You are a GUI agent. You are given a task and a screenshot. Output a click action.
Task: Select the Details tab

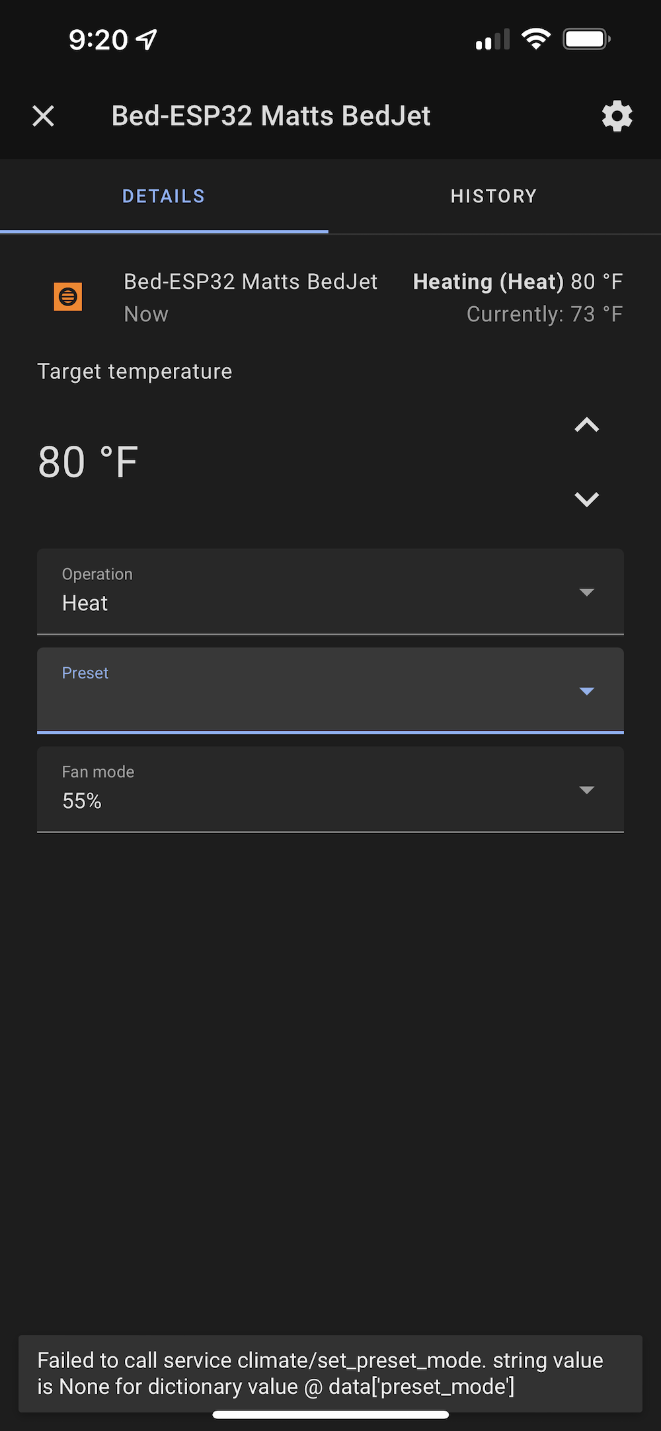(164, 196)
